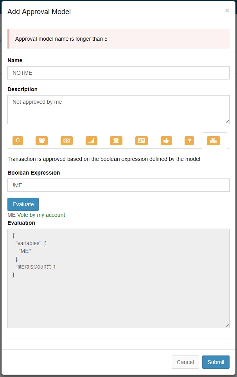Edit the Boolean Expression field

(118, 185)
